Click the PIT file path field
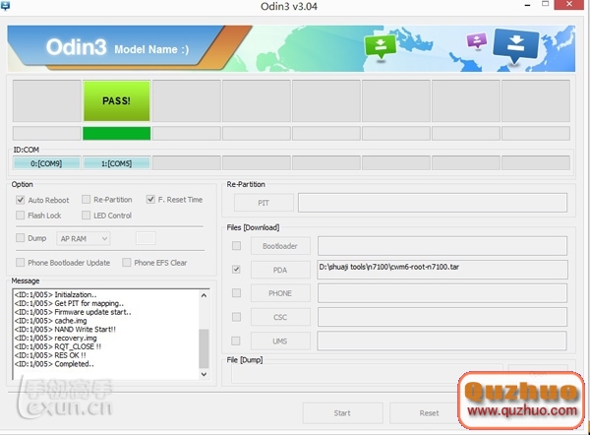 (x=433, y=203)
